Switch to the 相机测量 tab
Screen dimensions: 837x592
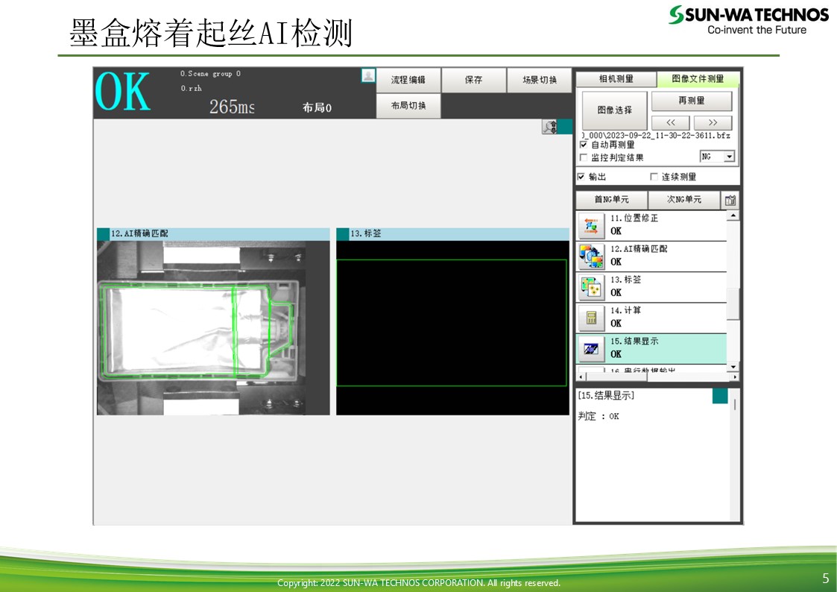[x=616, y=79]
